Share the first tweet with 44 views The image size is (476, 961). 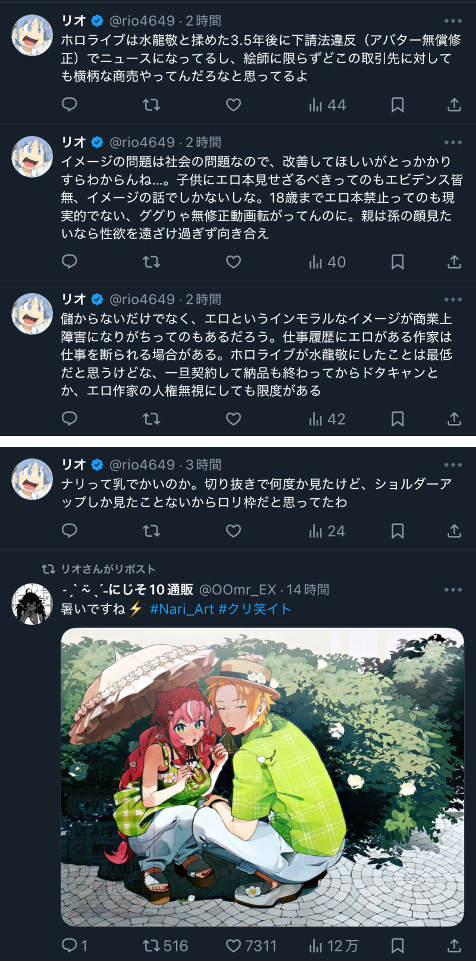[454, 105]
